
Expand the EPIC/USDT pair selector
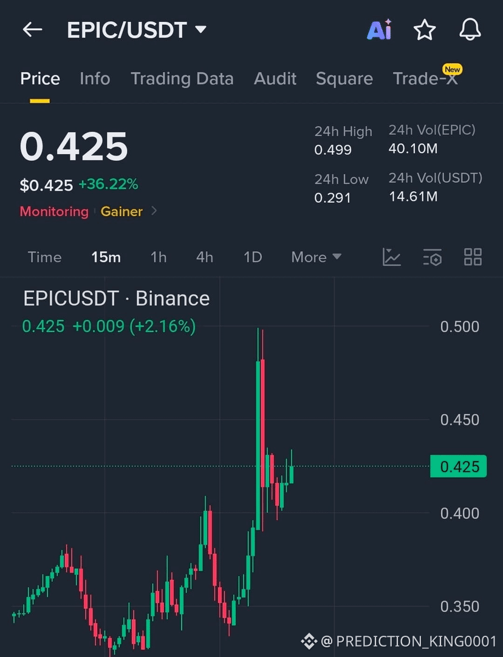(137, 30)
